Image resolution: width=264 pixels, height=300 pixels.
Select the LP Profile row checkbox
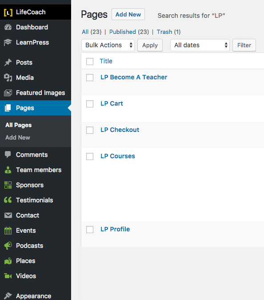coord(90,230)
